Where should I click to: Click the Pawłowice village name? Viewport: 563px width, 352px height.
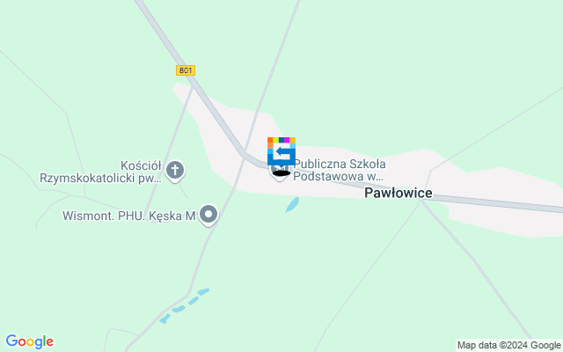(x=398, y=193)
